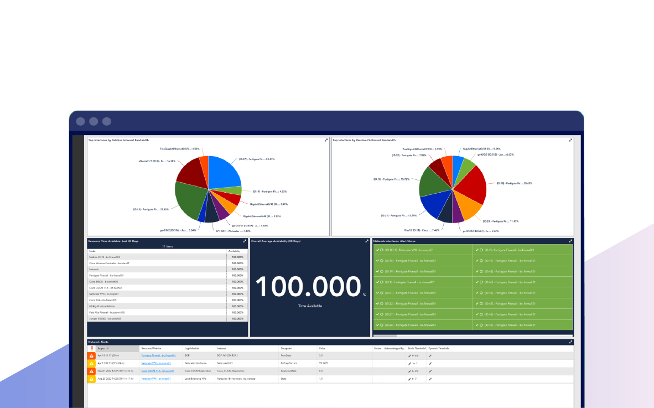Expand the Inbound Bandwidth pie chart panel
Viewport: 654px width, 408px height.
click(x=326, y=140)
